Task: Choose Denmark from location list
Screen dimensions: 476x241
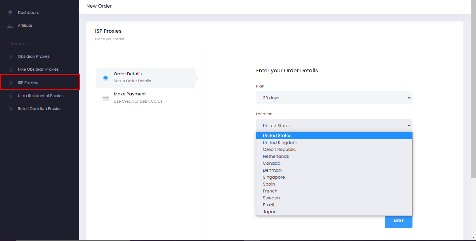Action: (x=334, y=170)
